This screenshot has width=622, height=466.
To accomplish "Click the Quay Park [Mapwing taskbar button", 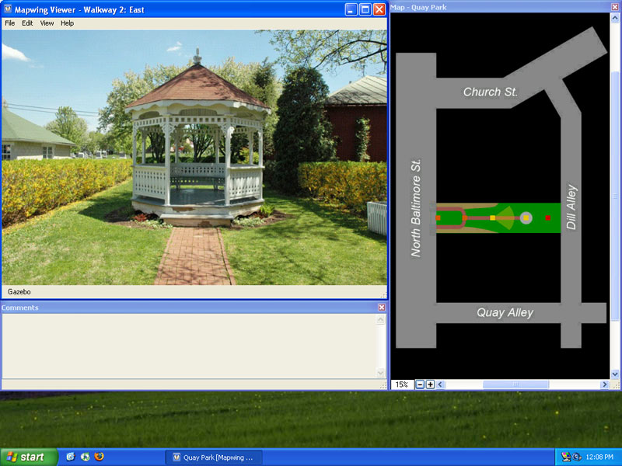I will pyautogui.click(x=213, y=457).
